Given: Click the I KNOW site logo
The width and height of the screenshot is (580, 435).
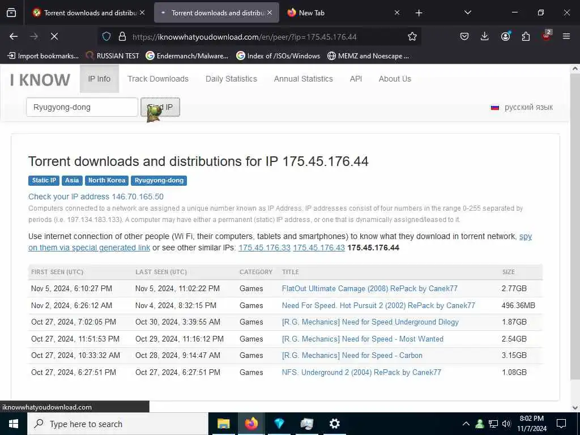Looking at the screenshot, I should tap(40, 80).
